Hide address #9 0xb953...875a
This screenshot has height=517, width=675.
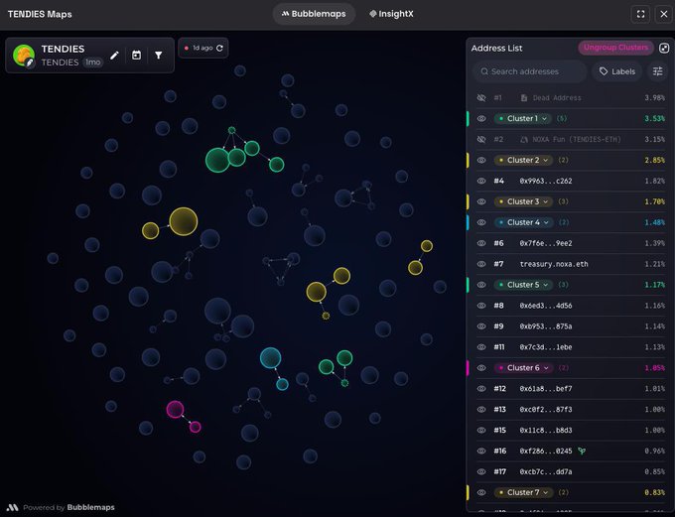click(x=481, y=326)
